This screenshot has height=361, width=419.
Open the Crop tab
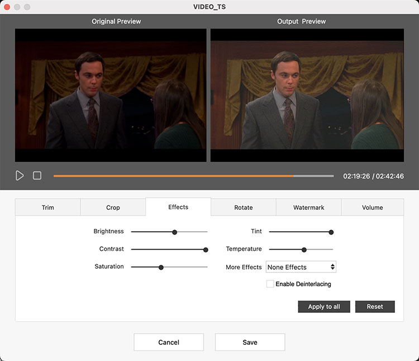pos(113,207)
